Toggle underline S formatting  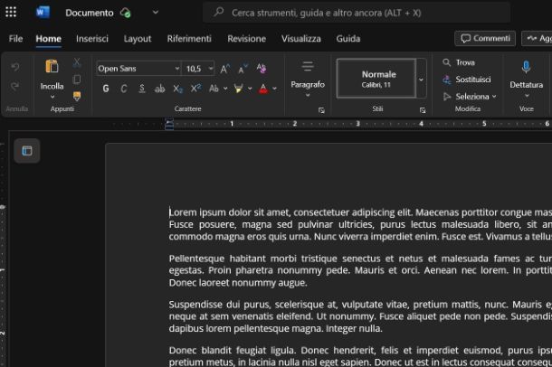coord(141,89)
